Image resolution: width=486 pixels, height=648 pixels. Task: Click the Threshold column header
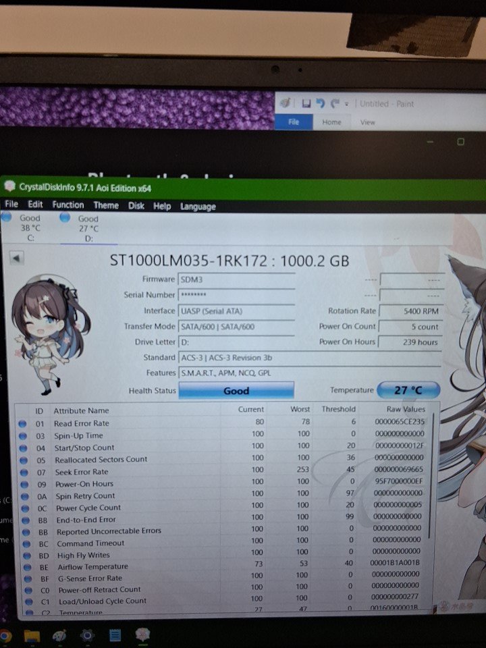(338, 409)
